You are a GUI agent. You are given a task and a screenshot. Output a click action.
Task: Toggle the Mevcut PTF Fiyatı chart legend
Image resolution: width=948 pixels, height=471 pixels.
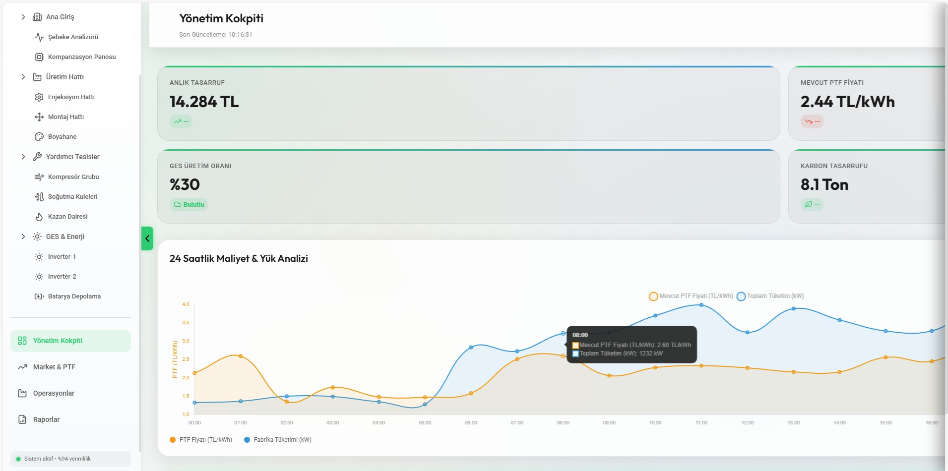[x=691, y=296]
